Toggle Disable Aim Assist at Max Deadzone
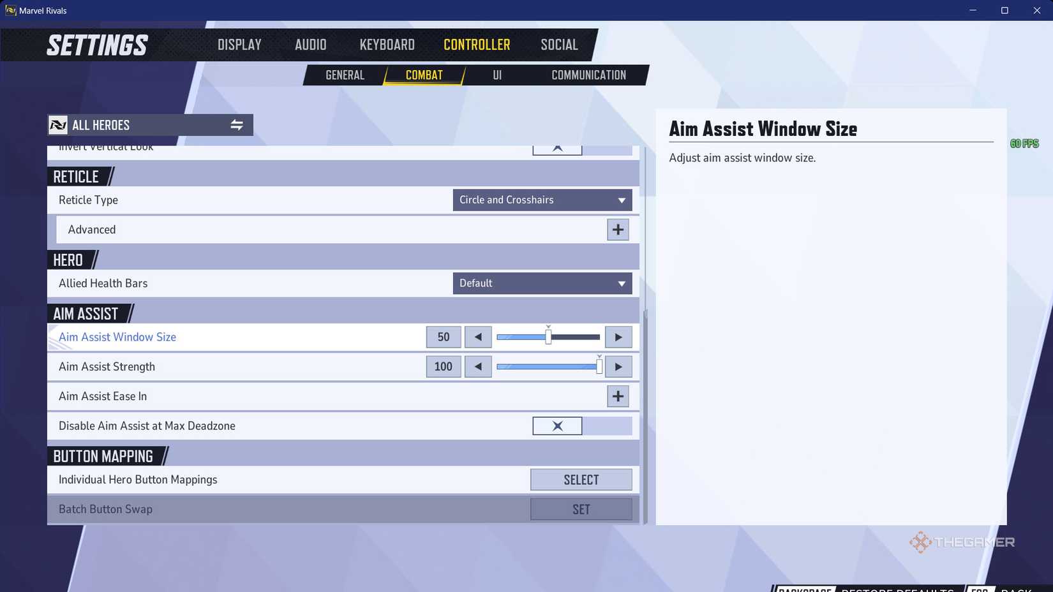The width and height of the screenshot is (1053, 592). tap(582, 426)
